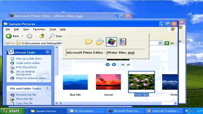Screen dimensions: 203x114
Task: Open the View menu
Action: point(26,29)
